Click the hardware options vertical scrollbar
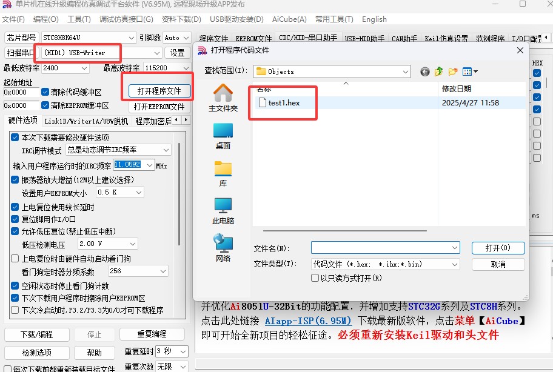Image resolution: width=553 pixels, height=372 pixels. [x=179, y=194]
